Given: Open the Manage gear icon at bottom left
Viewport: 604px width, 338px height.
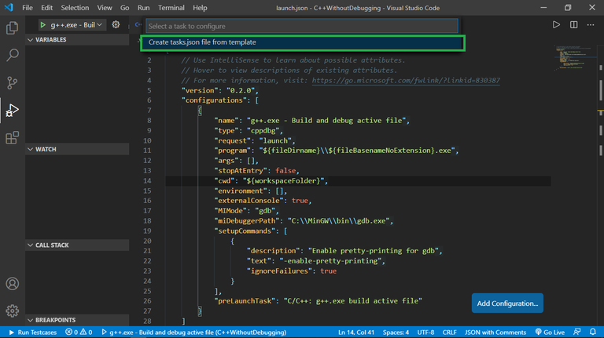Looking at the screenshot, I should coord(13,311).
